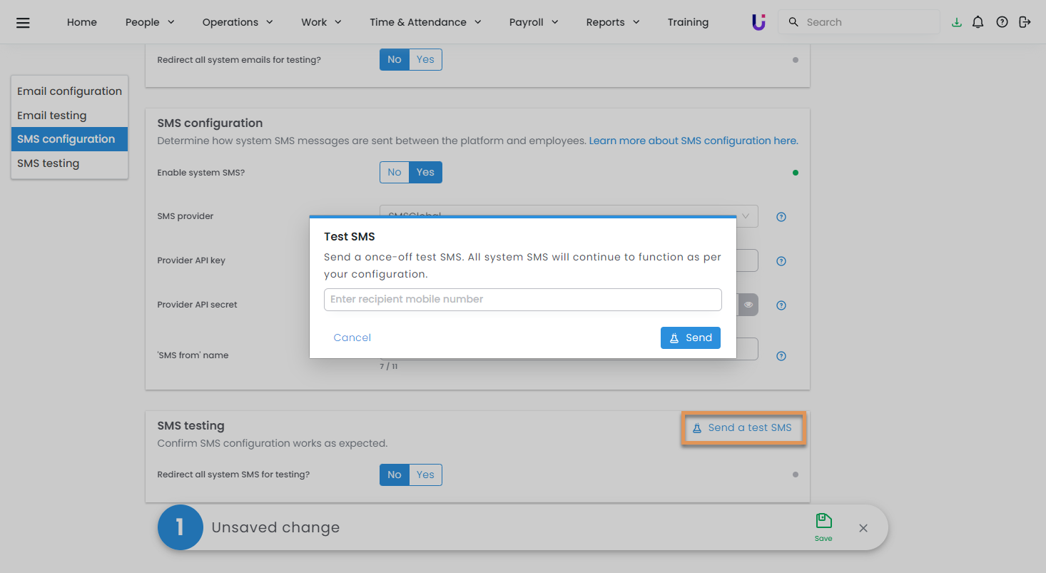Click help icon beside 'SMS from' name

click(x=781, y=356)
